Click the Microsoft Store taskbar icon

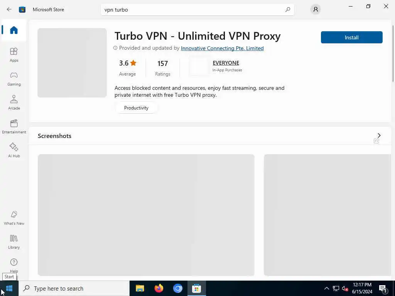coord(196,288)
